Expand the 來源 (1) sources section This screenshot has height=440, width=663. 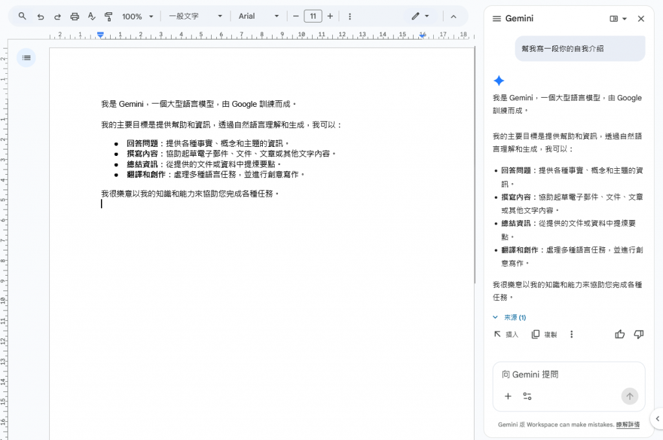click(x=510, y=318)
